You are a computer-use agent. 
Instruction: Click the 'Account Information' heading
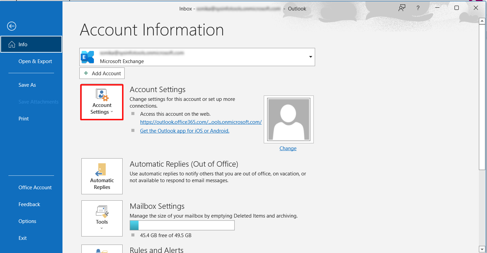(x=152, y=30)
